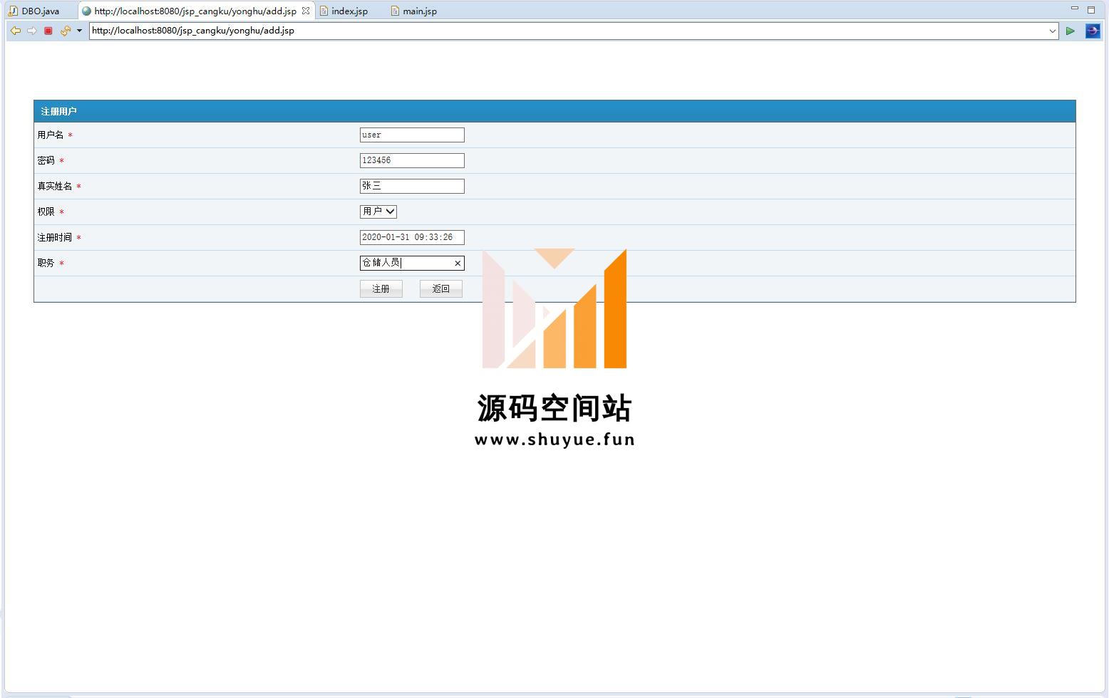Minimize the editor area
The height and width of the screenshot is (698, 1109).
click(1075, 9)
